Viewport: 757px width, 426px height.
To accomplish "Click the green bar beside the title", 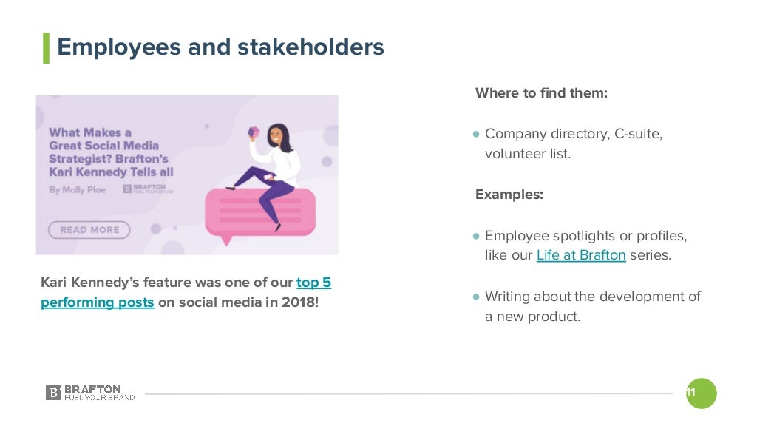I will pyautogui.click(x=47, y=48).
